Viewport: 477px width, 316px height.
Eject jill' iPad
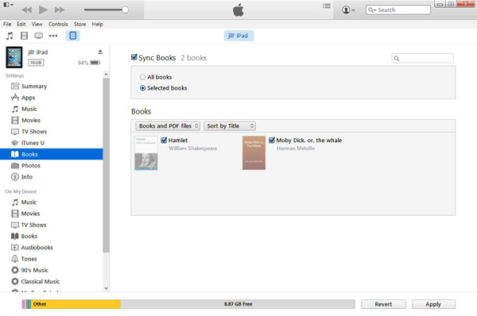[x=100, y=52]
